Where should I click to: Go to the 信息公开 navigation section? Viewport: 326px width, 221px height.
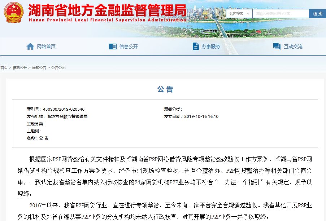pos(129,47)
